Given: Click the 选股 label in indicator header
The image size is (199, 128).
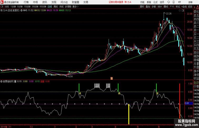Looking at the screenshot, I should pyautogui.click(x=42, y=81).
